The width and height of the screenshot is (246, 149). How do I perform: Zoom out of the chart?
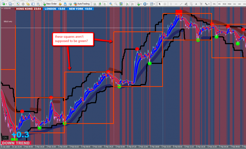[116, 4]
